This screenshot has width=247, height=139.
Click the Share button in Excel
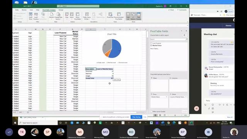pyautogui.click(x=171, y=10)
